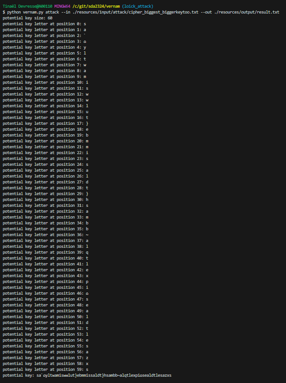Click the line for position 36 with tilde

click(45, 235)
